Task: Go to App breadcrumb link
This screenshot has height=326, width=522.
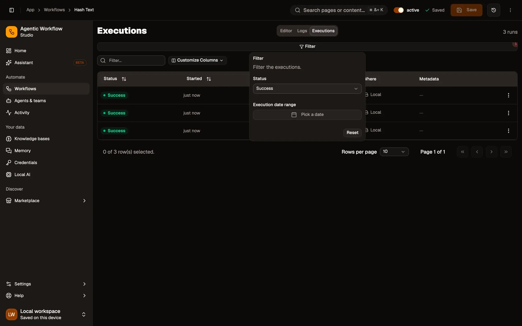Action: pos(30,10)
